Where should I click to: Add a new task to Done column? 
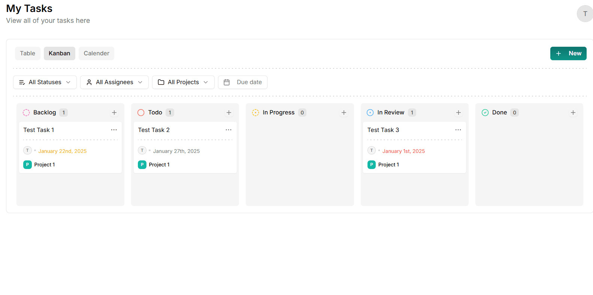tap(573, 113)
